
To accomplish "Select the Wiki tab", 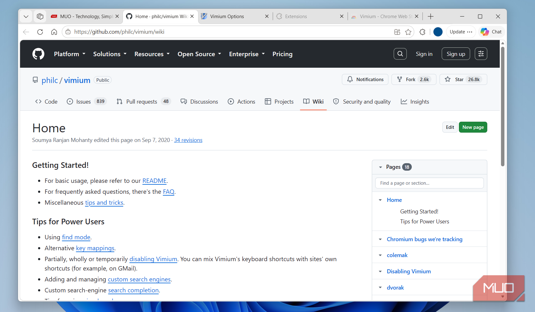I will [x=313, y=102].
